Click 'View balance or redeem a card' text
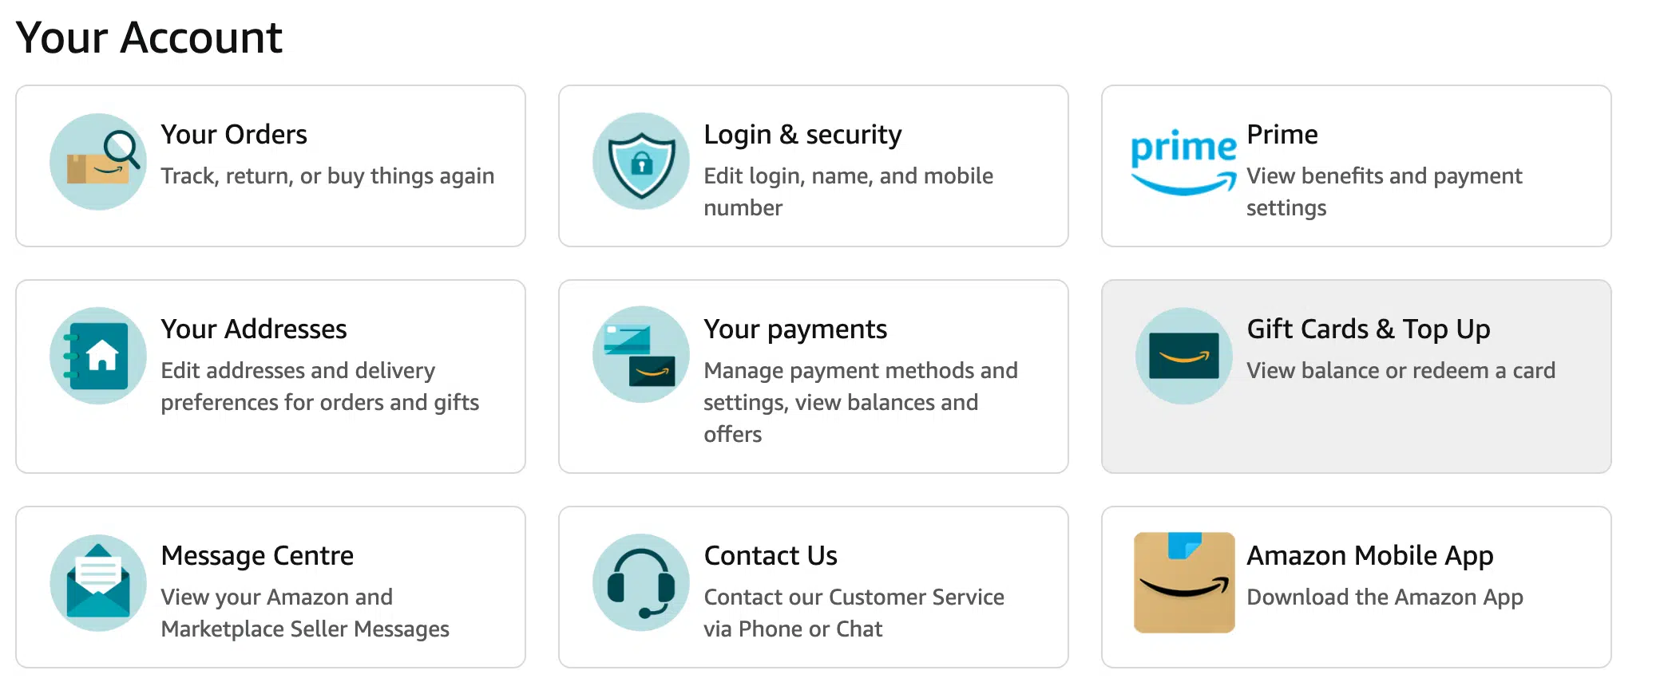 (x=1401, y=371)
